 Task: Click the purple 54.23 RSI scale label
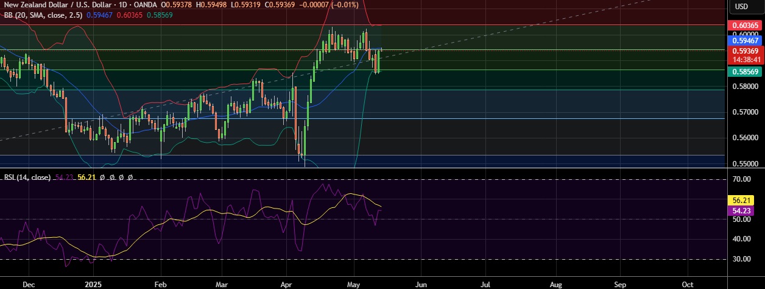[741, 211]
